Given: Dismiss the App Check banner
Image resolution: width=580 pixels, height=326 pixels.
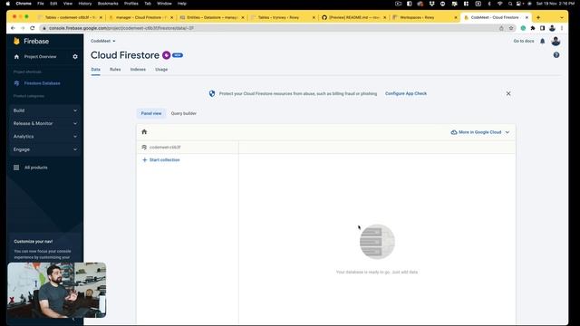Looking at the screenshot, I should pos(508,93).
